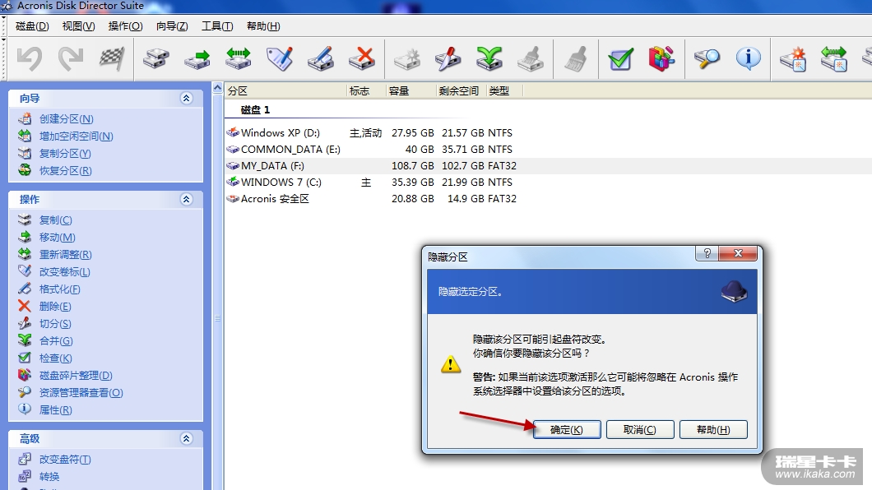This screenshot has height=490, width=872.
Task: Undo the last pending operation in toolbar
Action: click(30, 58)
